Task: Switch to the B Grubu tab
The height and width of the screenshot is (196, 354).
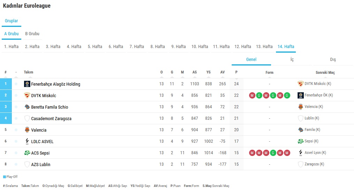Action: [32, 34]
